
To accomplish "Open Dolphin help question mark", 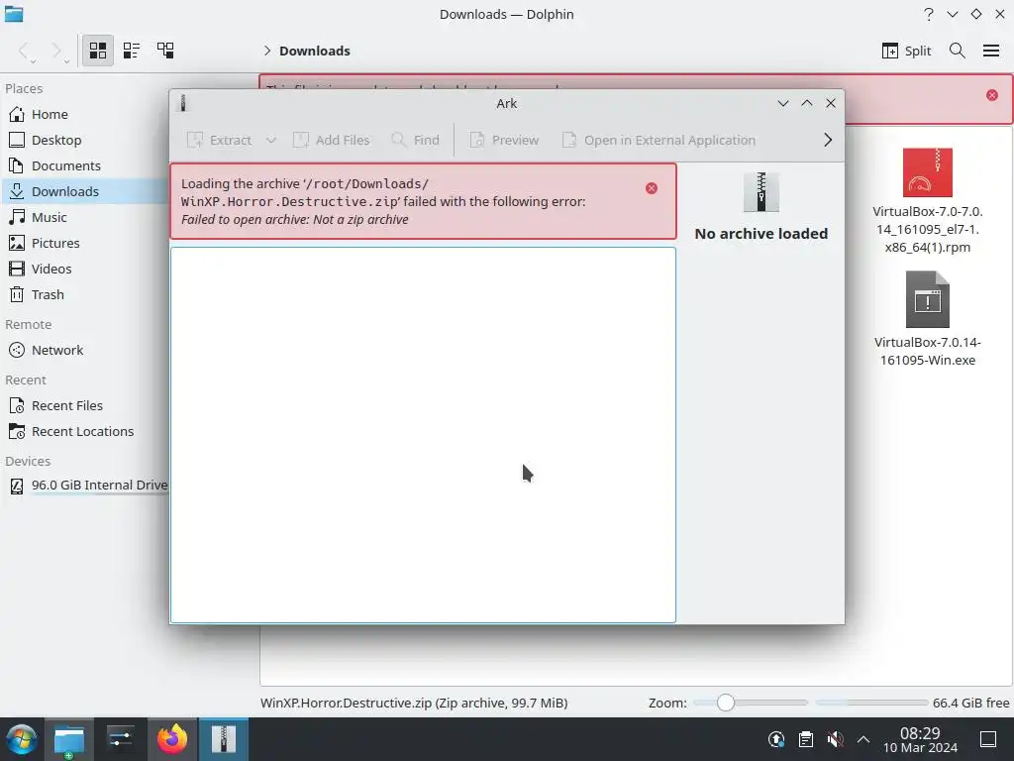I will (x=929, y=14).
